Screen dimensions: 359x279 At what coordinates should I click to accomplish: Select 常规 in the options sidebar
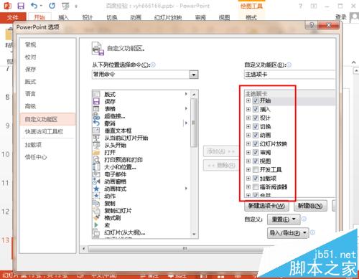[x=30, y=44]
